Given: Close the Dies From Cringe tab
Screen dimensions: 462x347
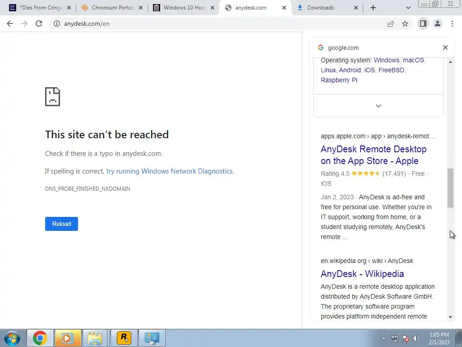Looking at the screenshot, I should point(69,8).
